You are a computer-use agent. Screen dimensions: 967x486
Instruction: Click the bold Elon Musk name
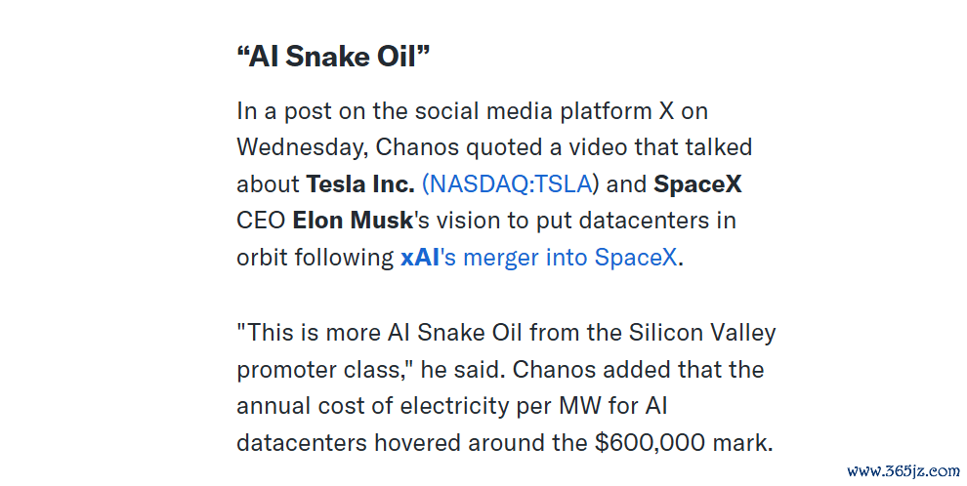(353, 220)
